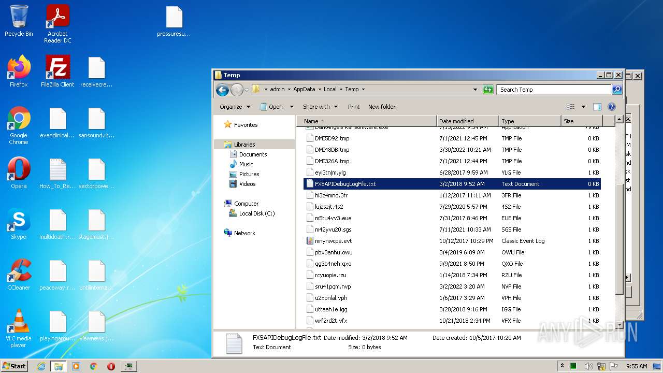Screen dimensions: 663x373
Task: Open the Explorer Help question mark icon
Action: coord(612,107)
